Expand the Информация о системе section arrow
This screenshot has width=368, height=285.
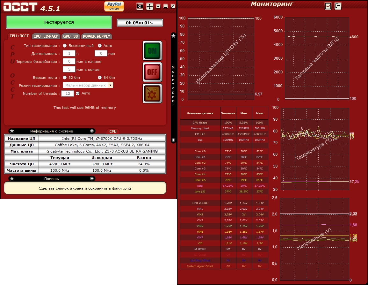click(x=92, y=131)
